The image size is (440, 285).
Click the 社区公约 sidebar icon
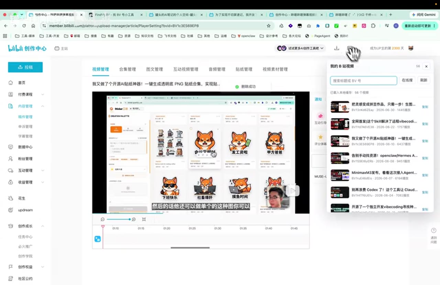11,278
